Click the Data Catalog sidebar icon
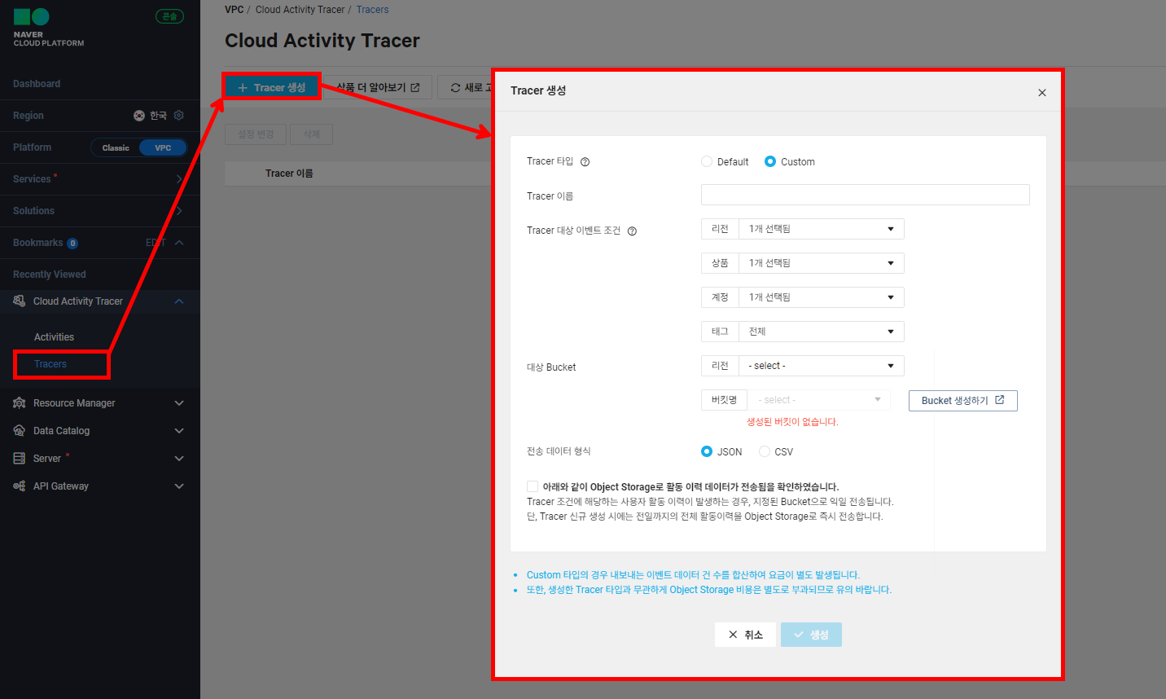 click(20, 431)
